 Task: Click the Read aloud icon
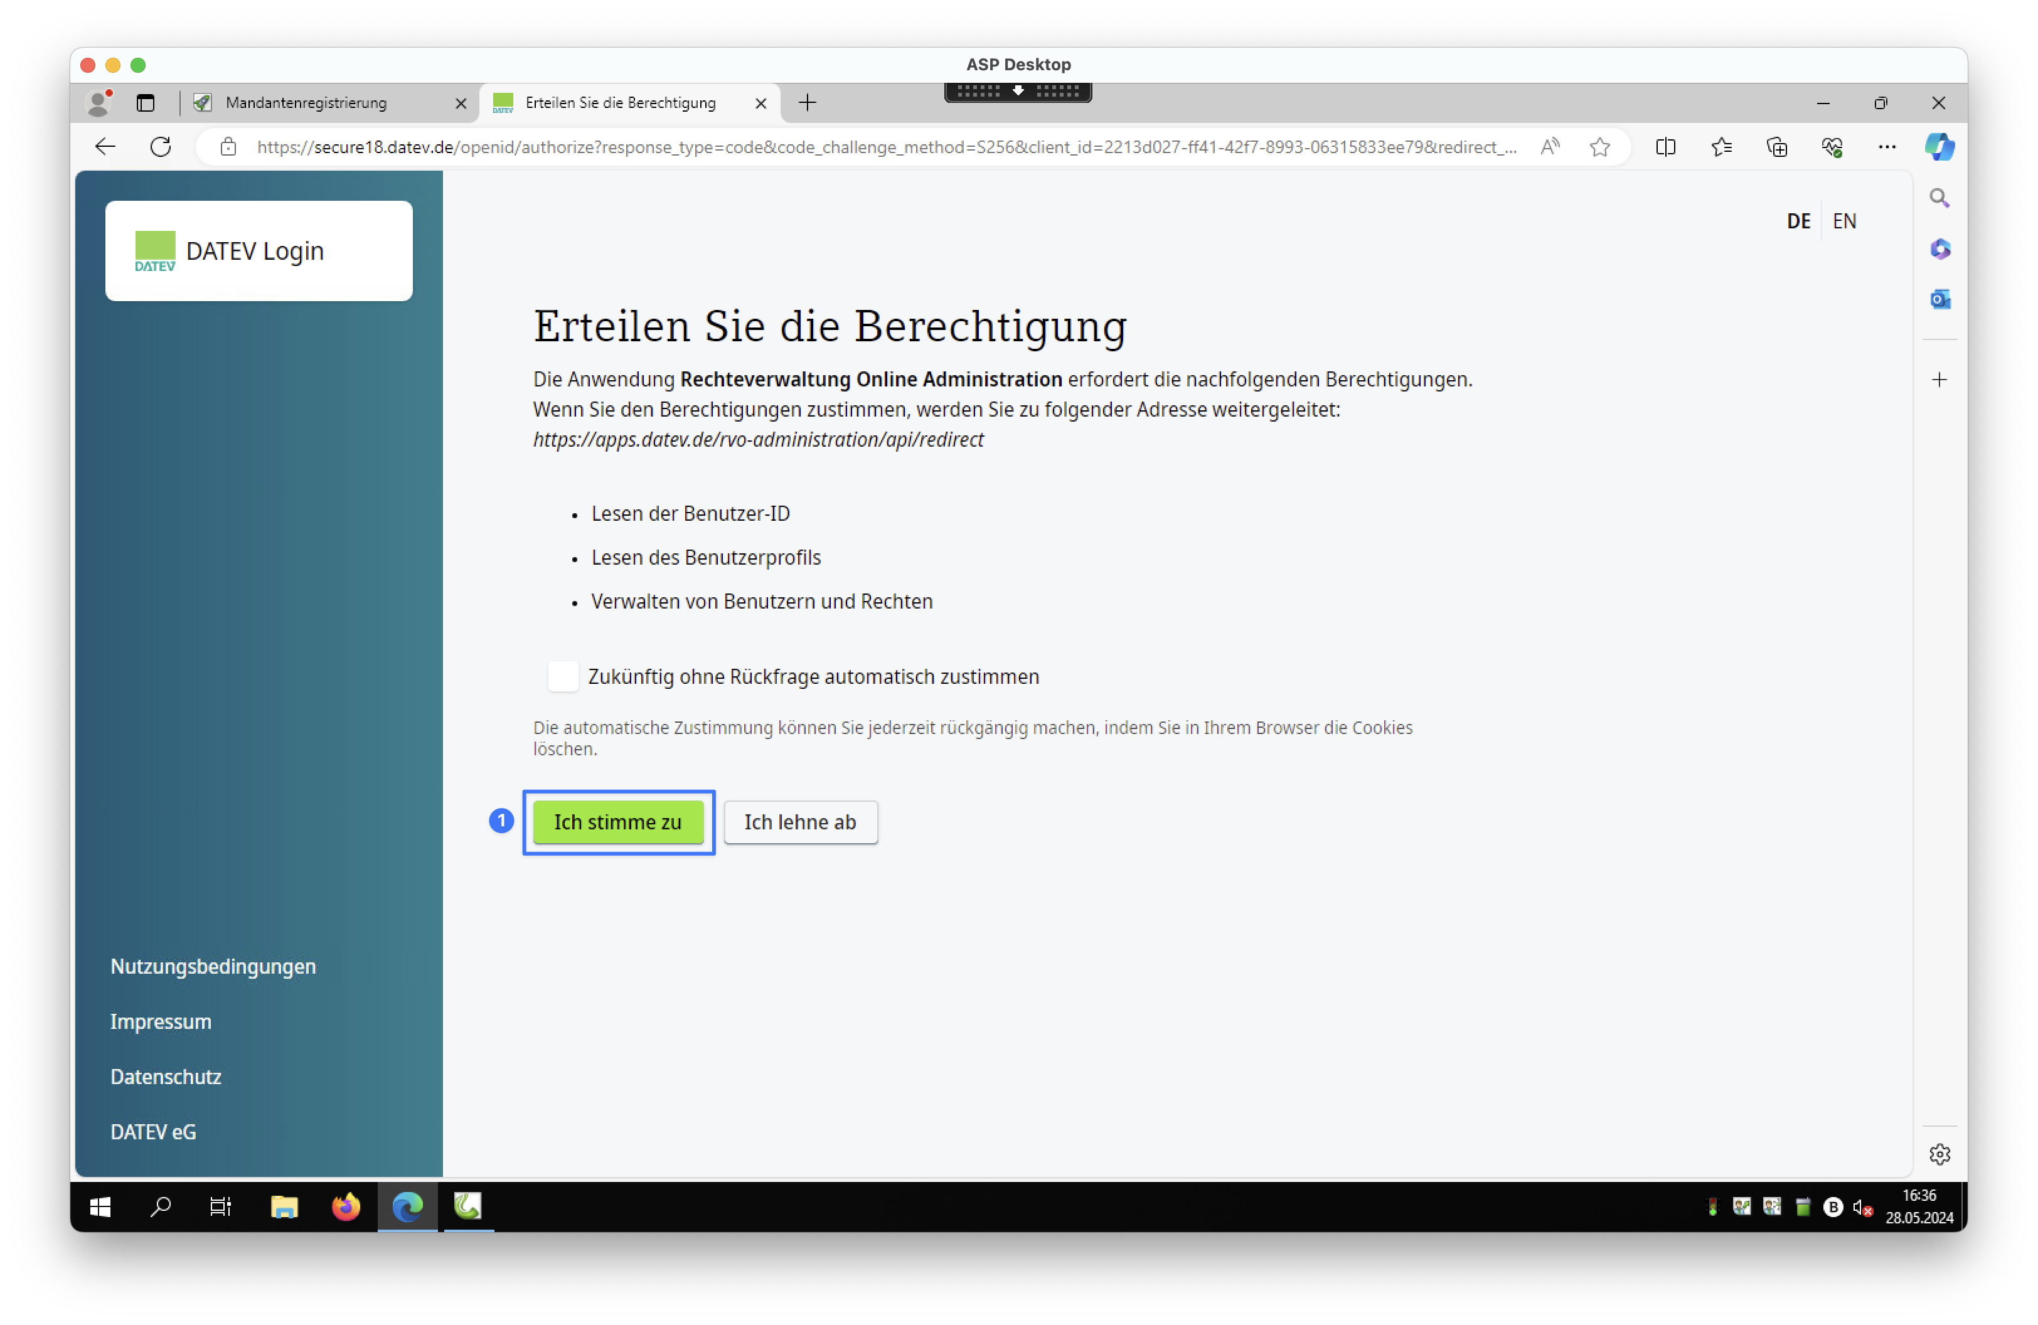click(x=1550, y=147)
